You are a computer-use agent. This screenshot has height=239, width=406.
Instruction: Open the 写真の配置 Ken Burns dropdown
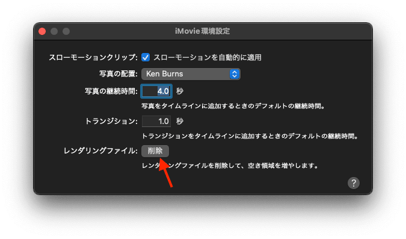191,74
